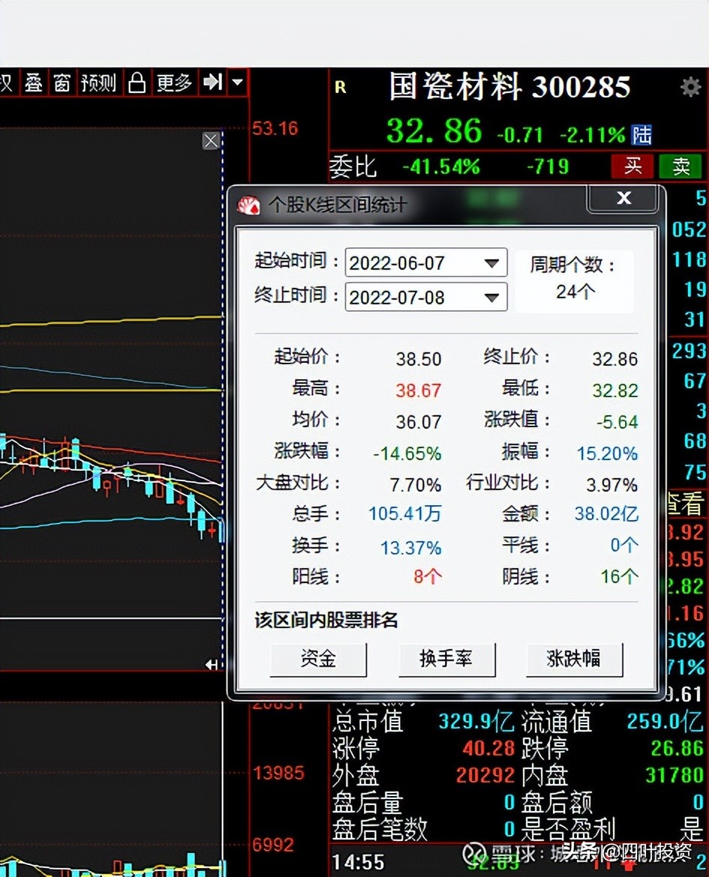This screenshot has height=877, width=709.
Task: Click the arrow-to-bar icon in the toolbar
Action: tap(213, 82)
